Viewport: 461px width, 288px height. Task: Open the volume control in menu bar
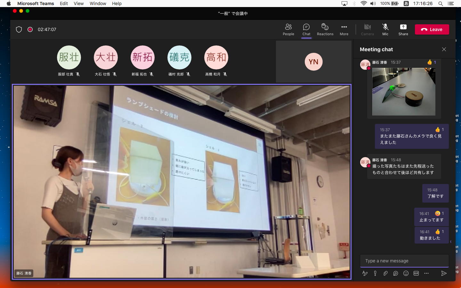point(373,4)
